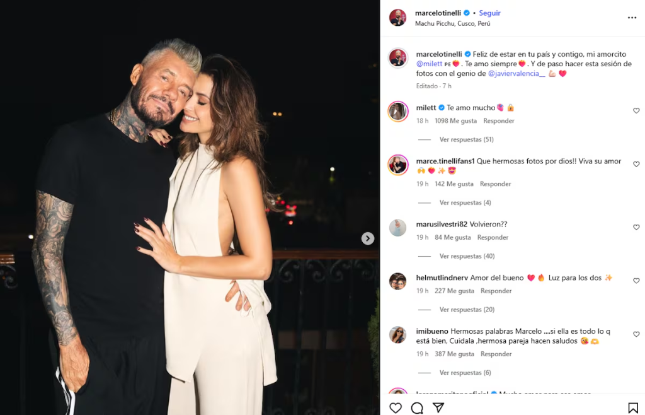This screenshot has width=645, height=415.
Task: Open the Machu Picchu, Cusco, Perú location
Action: (x=452, y=24)
